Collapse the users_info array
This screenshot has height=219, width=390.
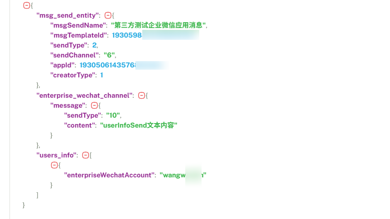[85, 155]
